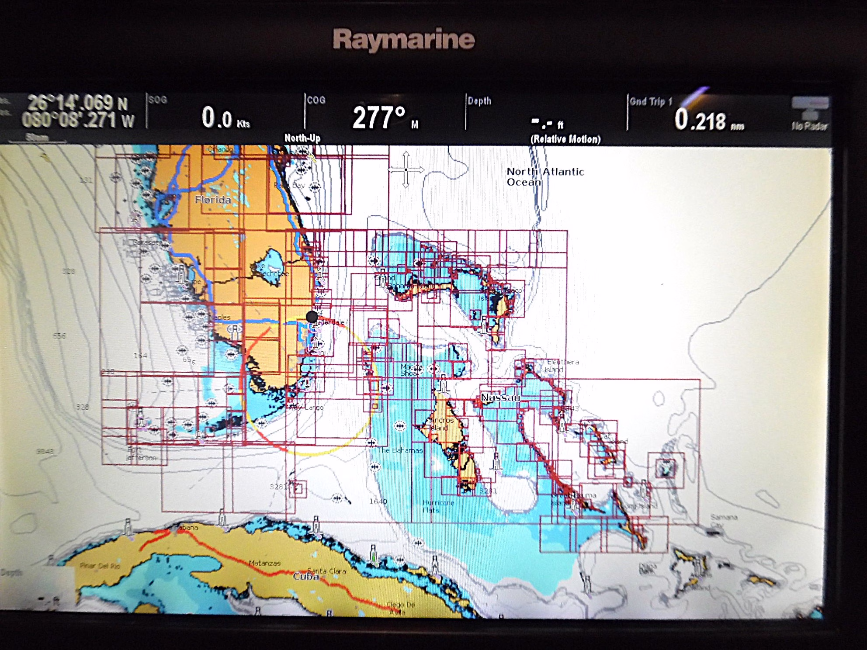This screenshot has height=650, width=867.
Task: Click the Nassau place label on chart
Action: coord(500,398)
